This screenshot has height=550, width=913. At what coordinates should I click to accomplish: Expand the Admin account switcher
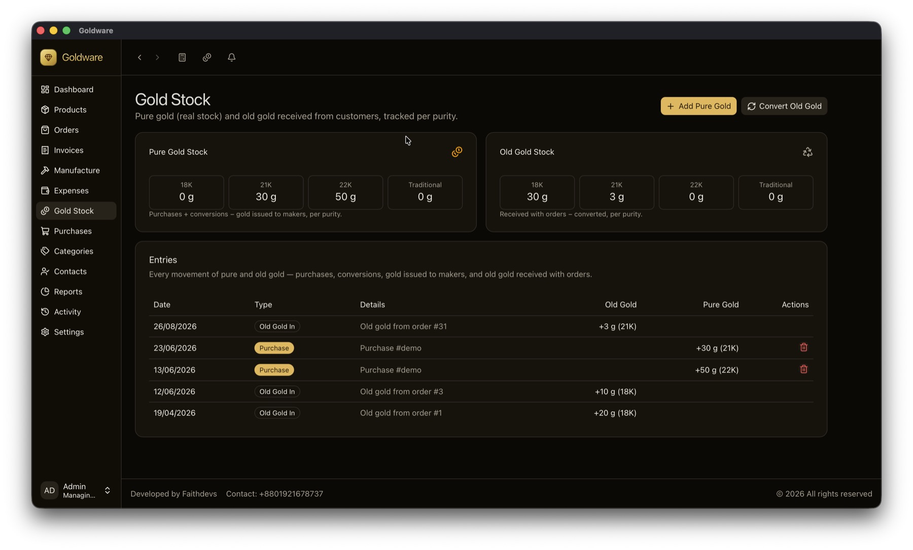(108, 490)
